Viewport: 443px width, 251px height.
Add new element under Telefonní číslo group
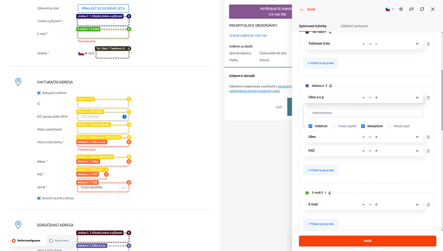321,63
